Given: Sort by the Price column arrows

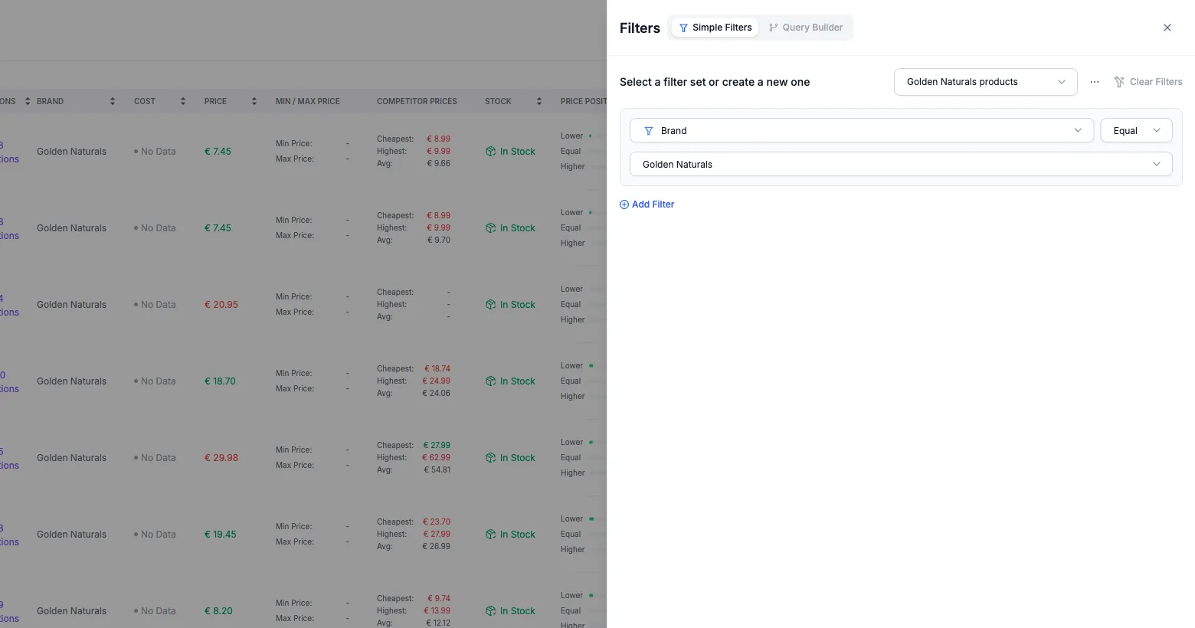Looking at the screenshot, I should pyautogui.click(x=254, y=101).
